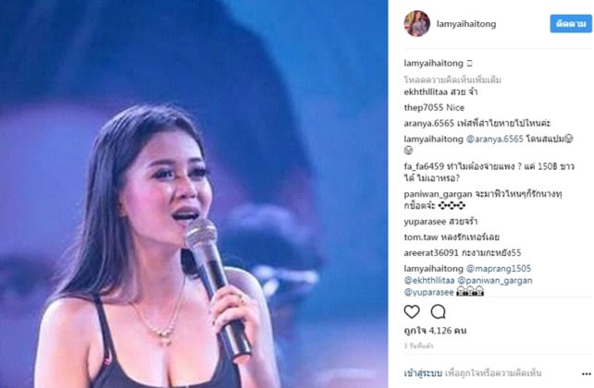The height and width of the screenshot is (388, 594).
Task: Load more comments link
Action: [x=452, y=79]
